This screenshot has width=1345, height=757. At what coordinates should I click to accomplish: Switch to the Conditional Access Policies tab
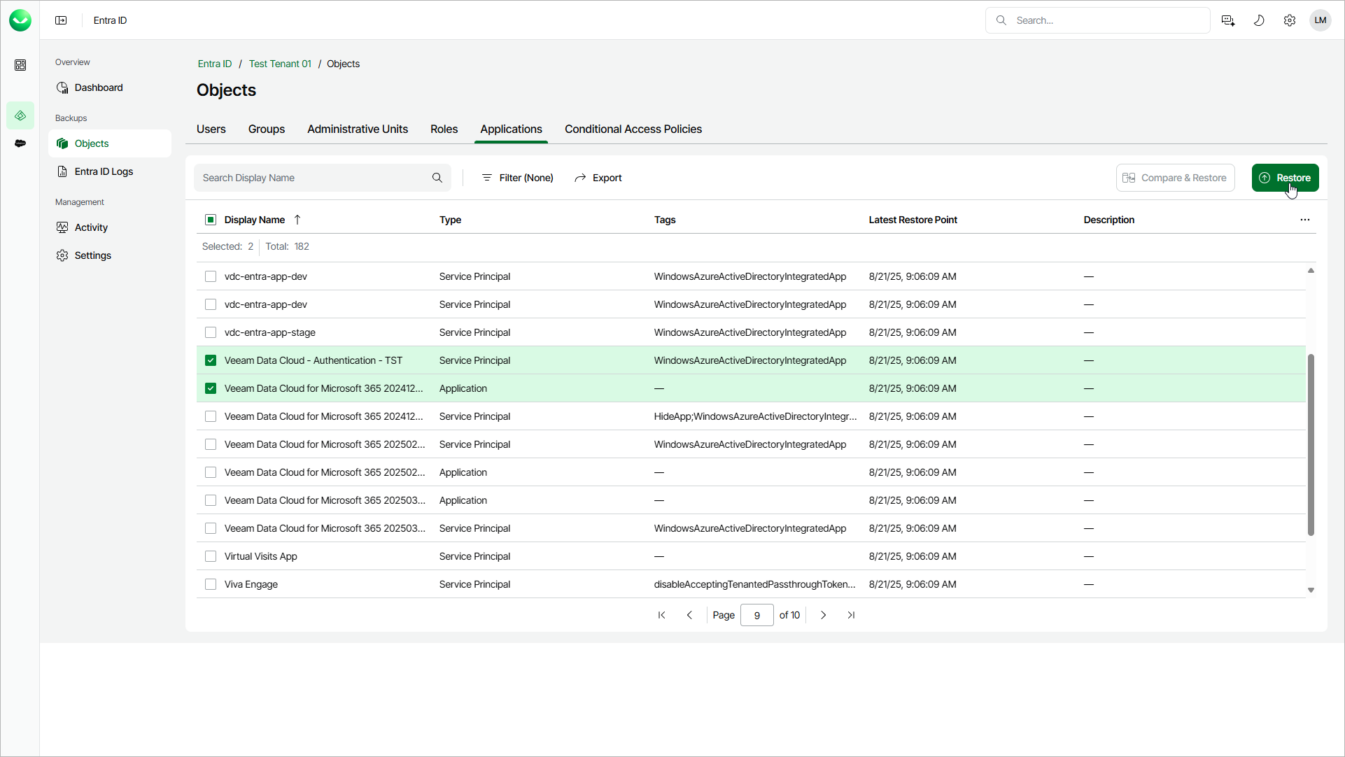click(x=633, y=129)
